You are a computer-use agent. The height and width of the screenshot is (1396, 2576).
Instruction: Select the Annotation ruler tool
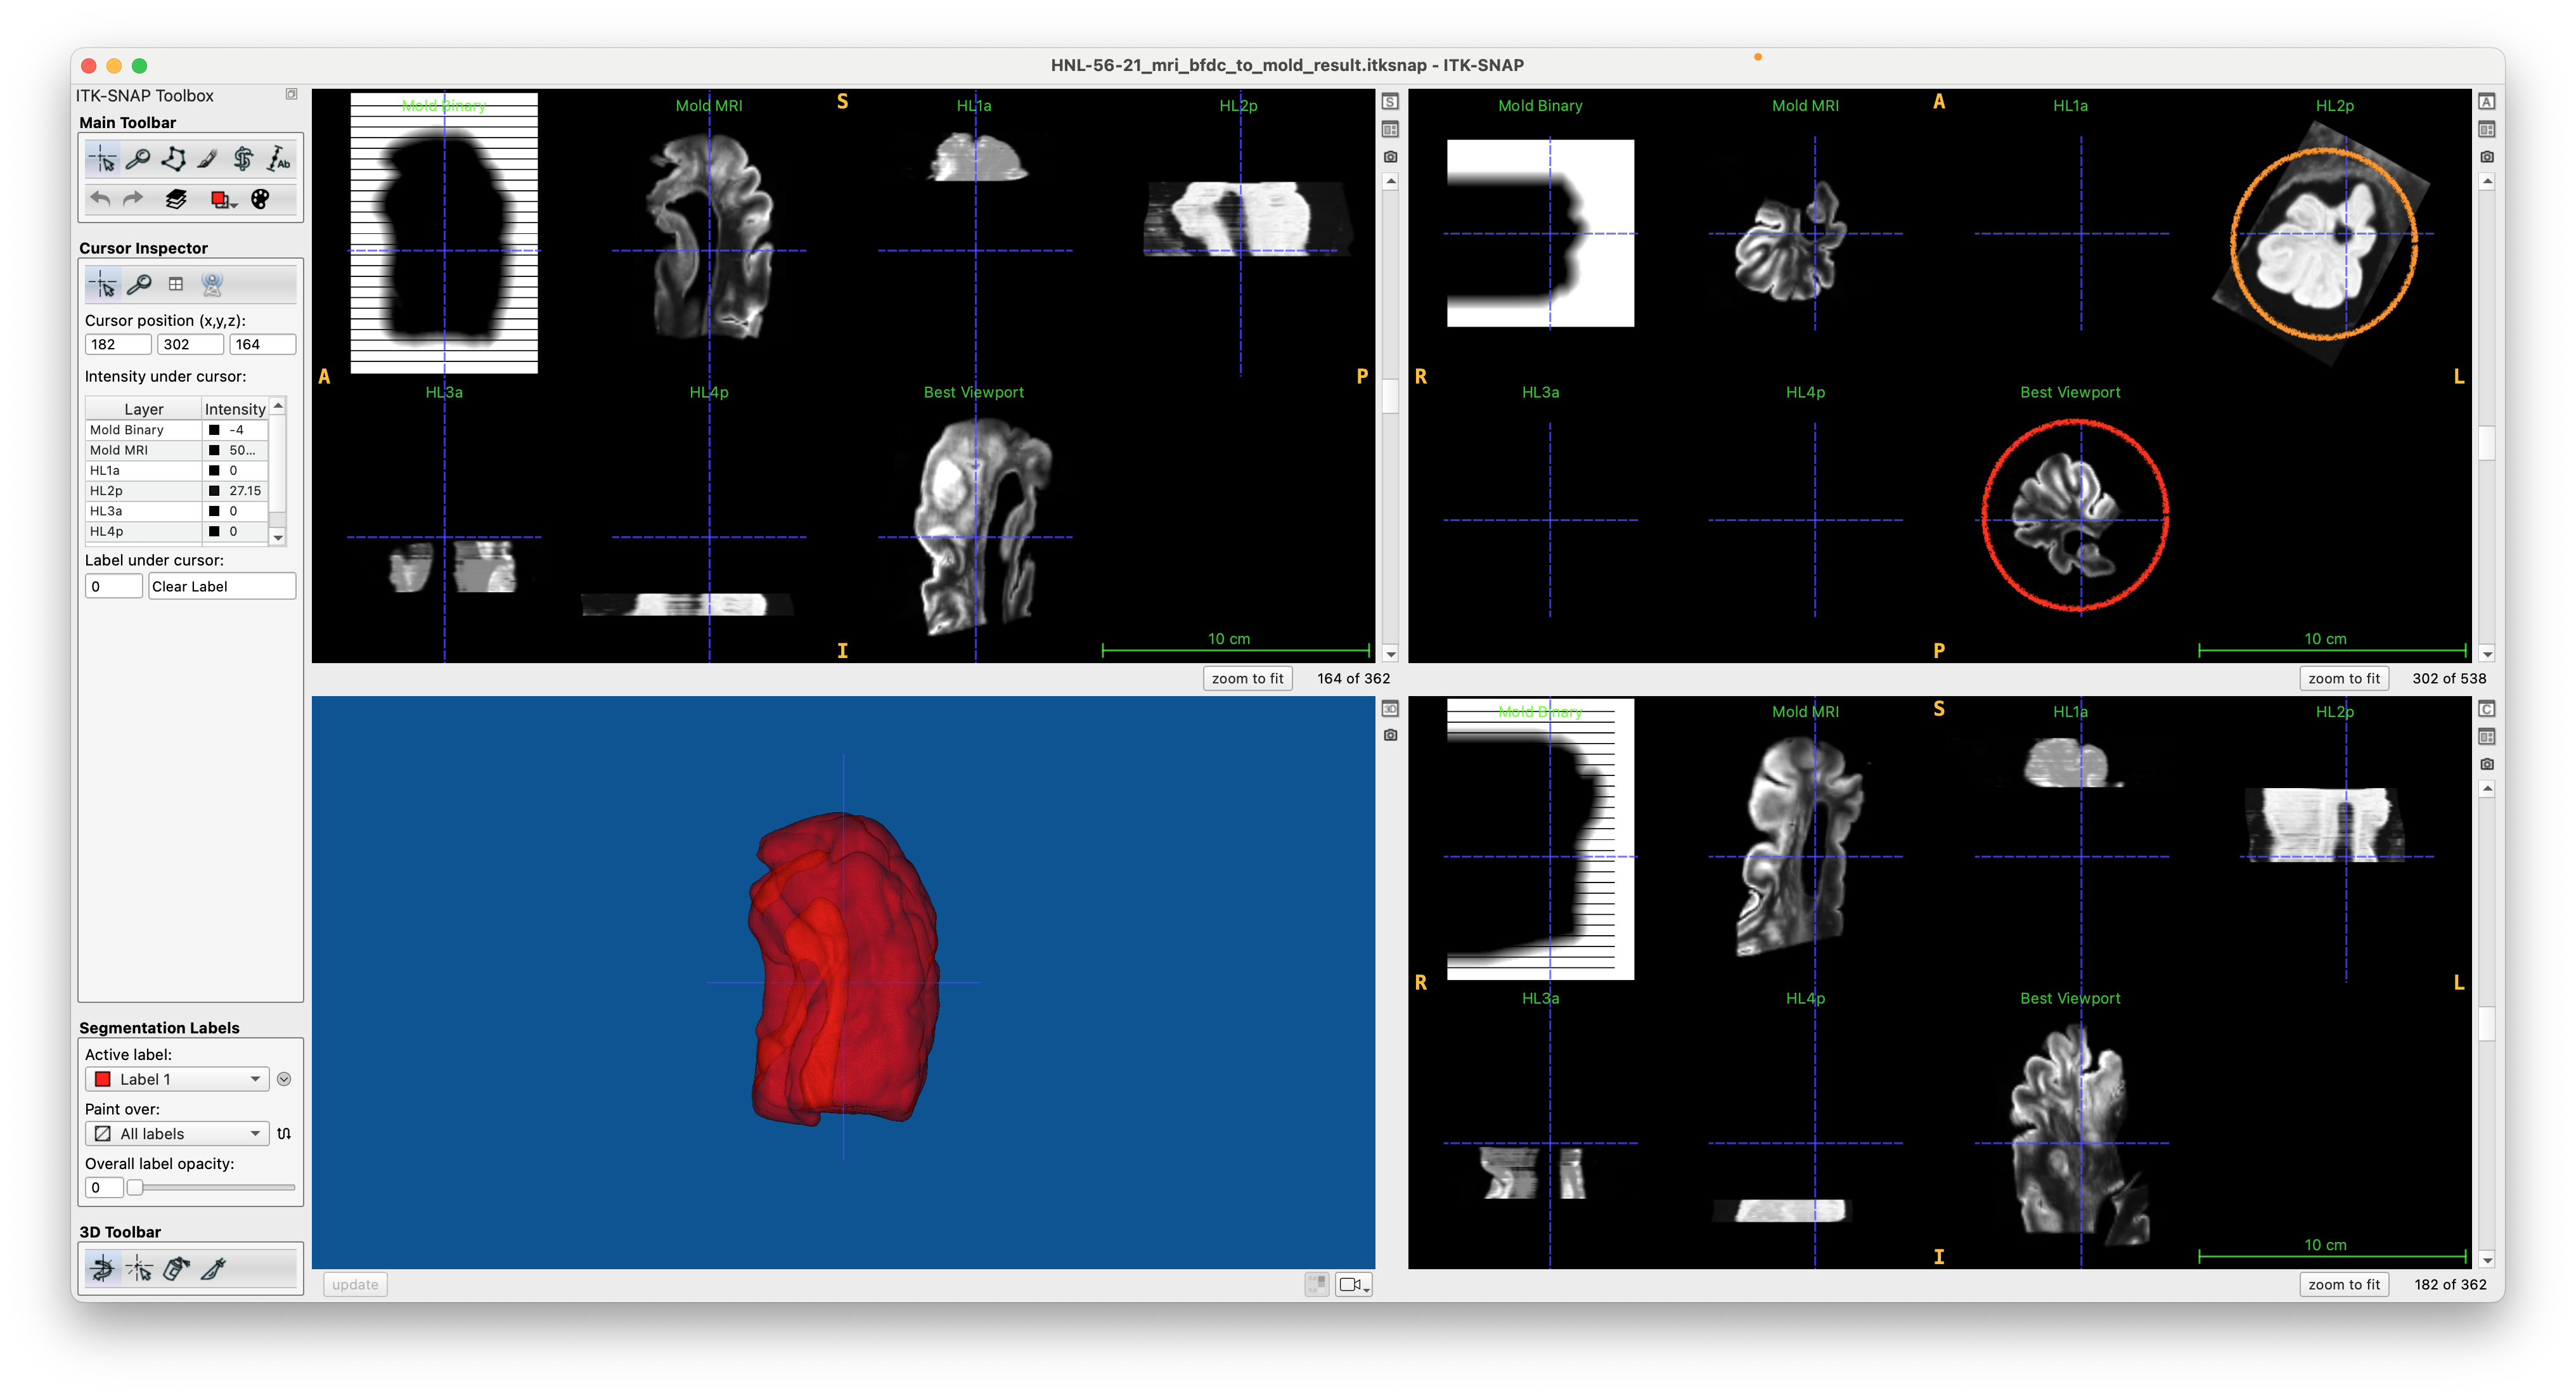click(279, 159)
